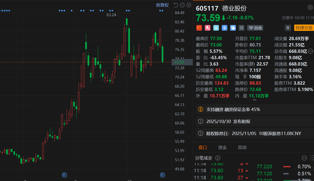Click the 委比 -63.45% value
This screenshot has width=314, height=181.
coord(218,58)
